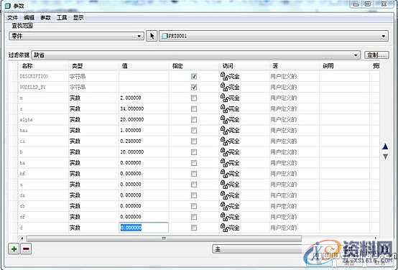This screenshot has height=270, width=398.
Task: Check 指定 box in the last d row
Action: click(x=194, y=228)
